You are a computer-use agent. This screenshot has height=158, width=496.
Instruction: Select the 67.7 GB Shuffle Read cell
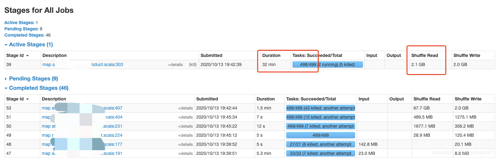pos(421,108)
